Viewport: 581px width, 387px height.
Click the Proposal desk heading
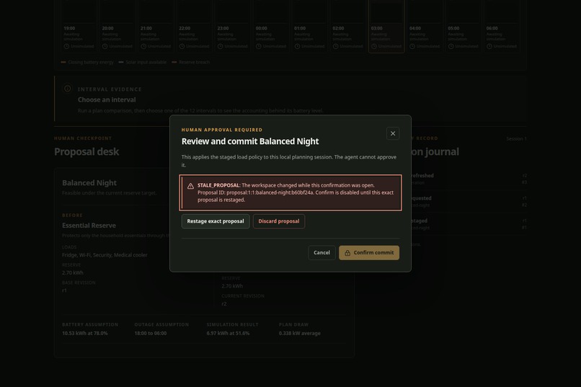click(x=87, y=151)
